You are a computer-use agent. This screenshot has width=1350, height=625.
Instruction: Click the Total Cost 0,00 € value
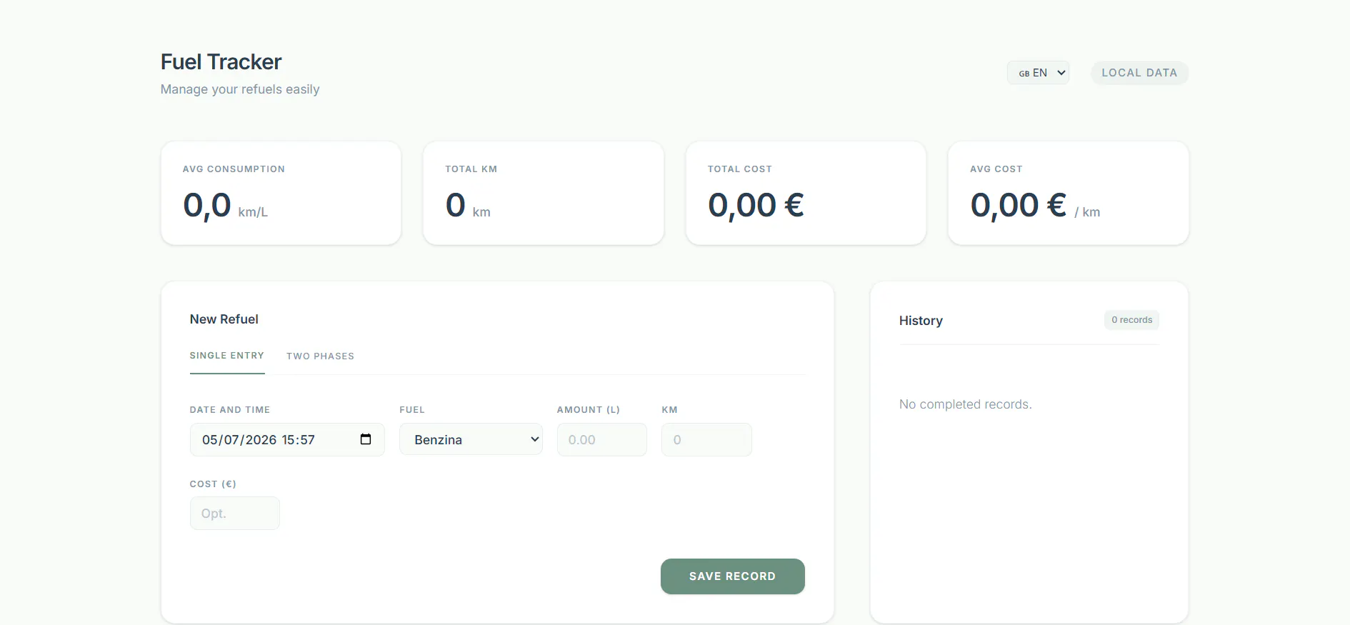pyautogui.click(x=756, y=205)
